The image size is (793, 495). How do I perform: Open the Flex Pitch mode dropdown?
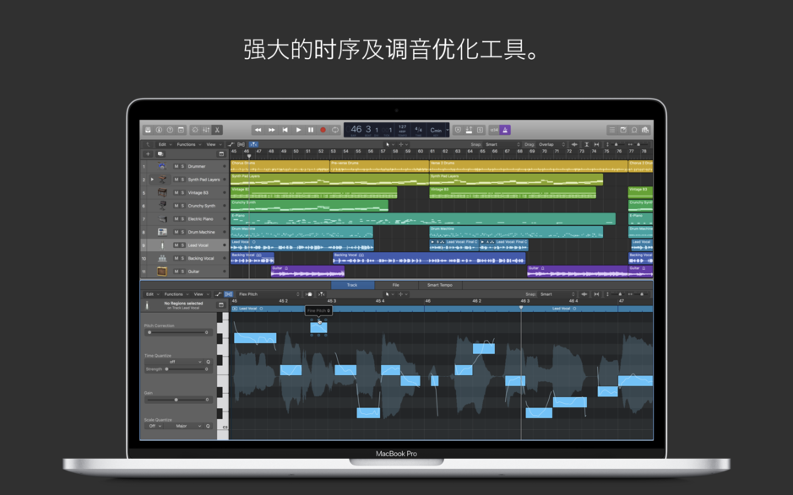(x=266, y=293)
